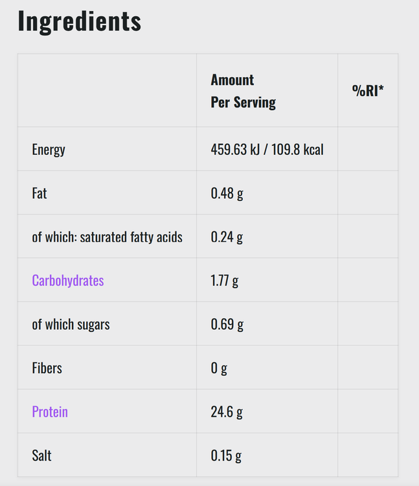
Task: Click the empty %RI cell for Energy
Action: point(368,150)
